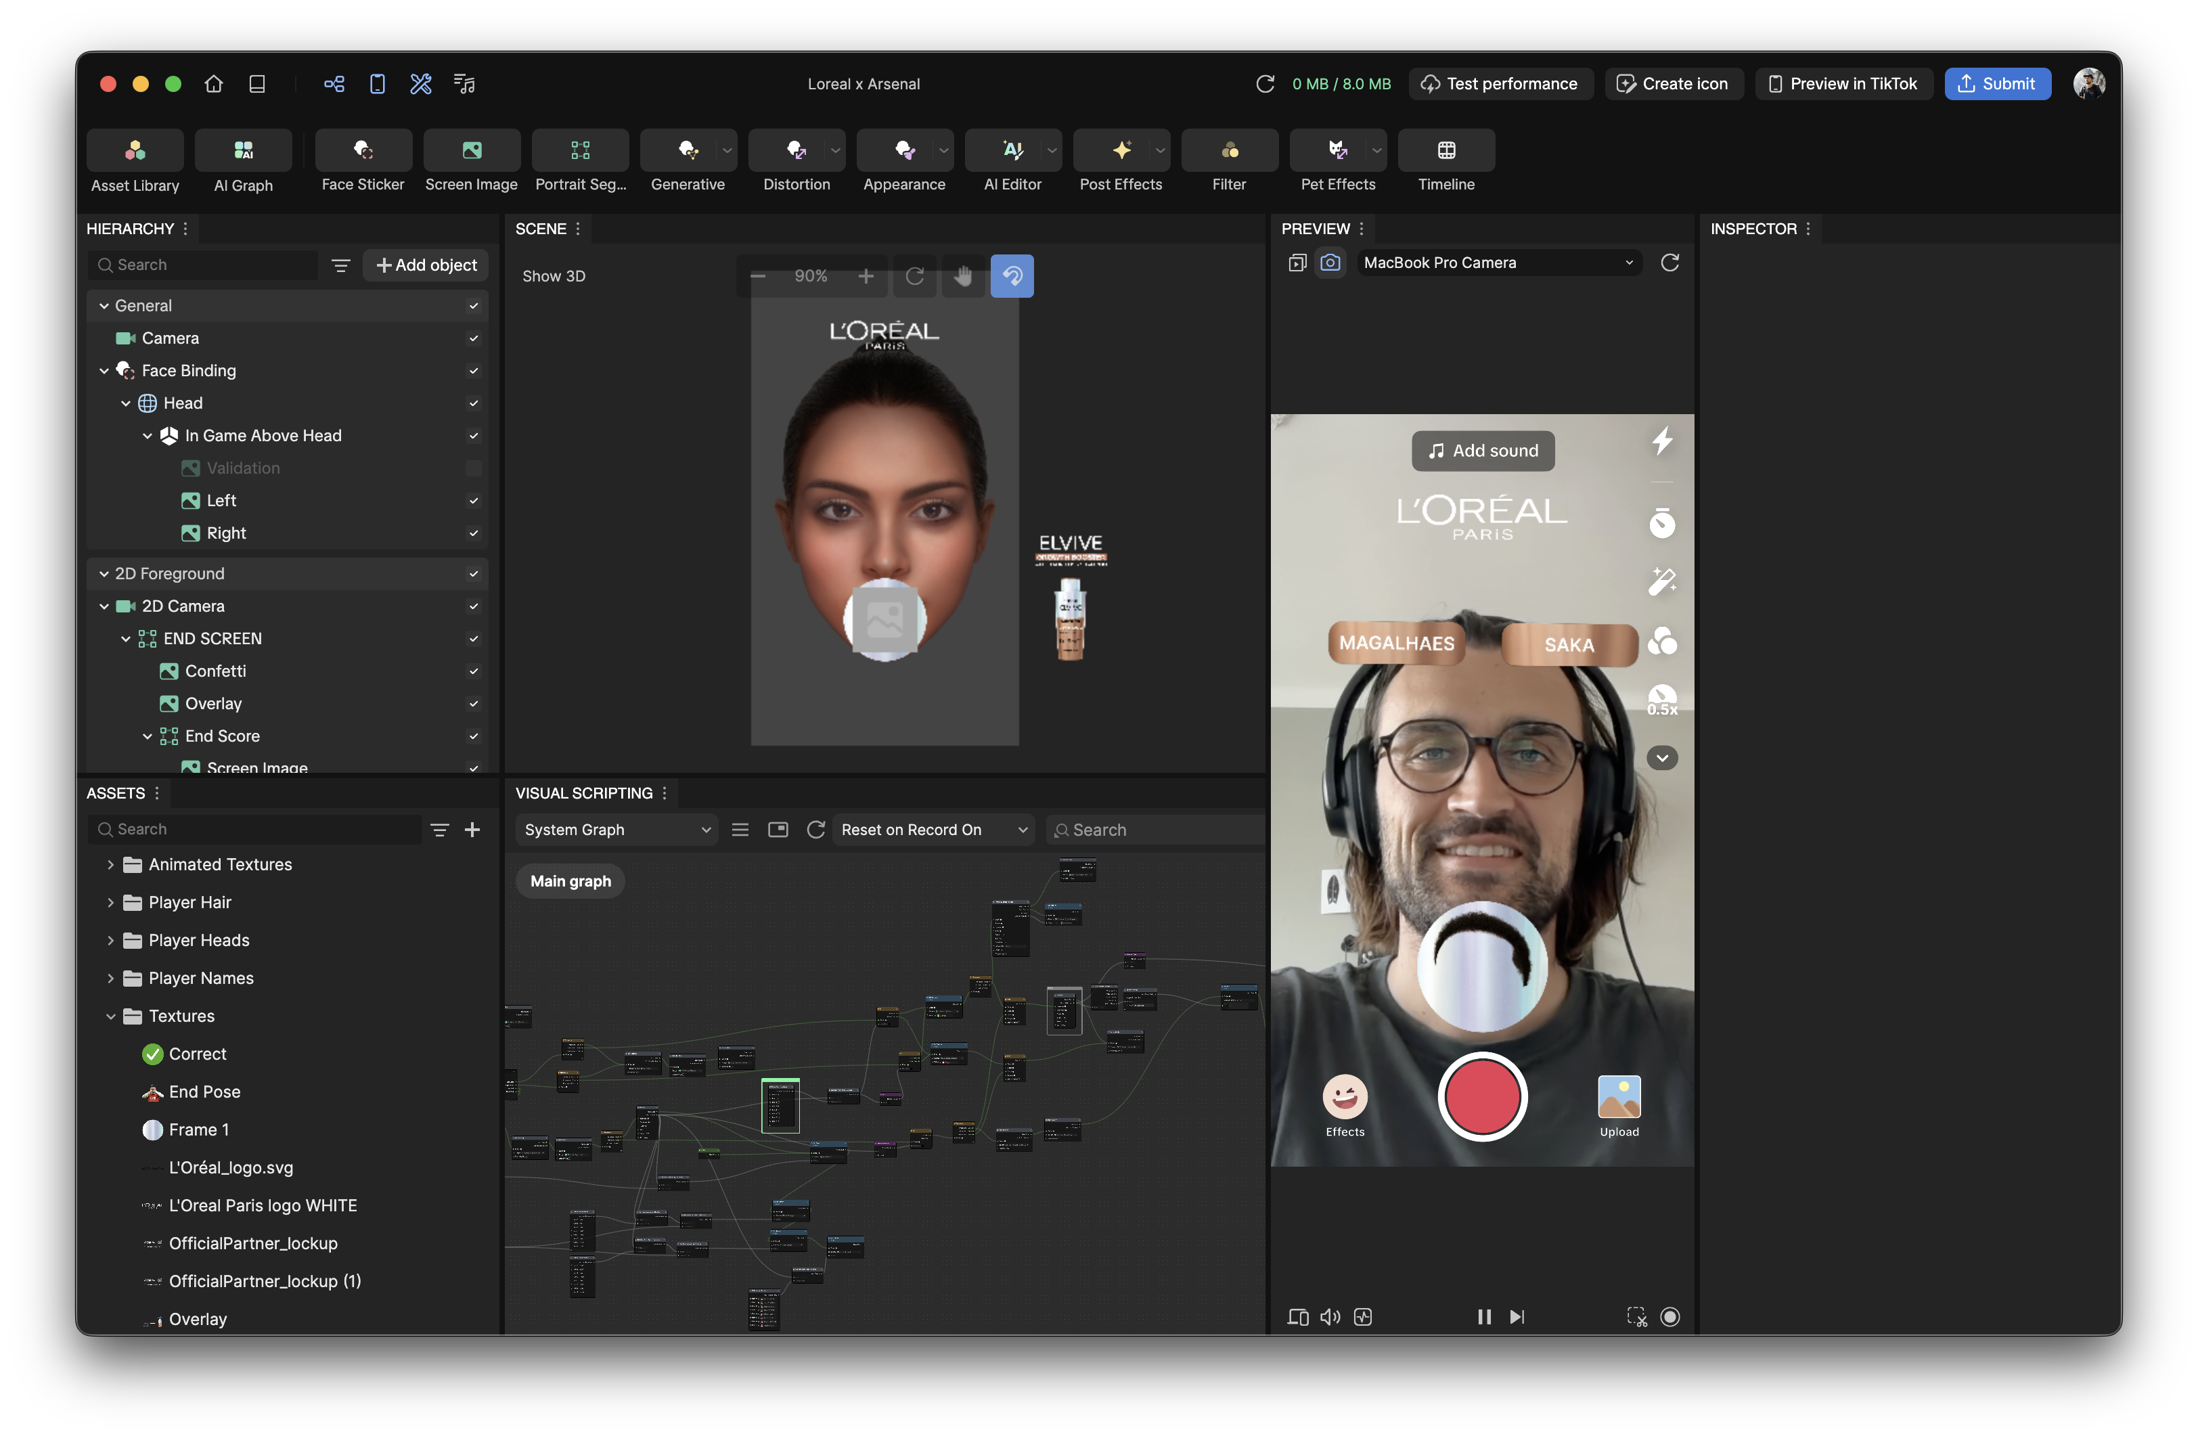The width and height of the screenshot is (2198, 1436).
Task: Open the Preview panel options menu
Action: [x=1362, y=228]
